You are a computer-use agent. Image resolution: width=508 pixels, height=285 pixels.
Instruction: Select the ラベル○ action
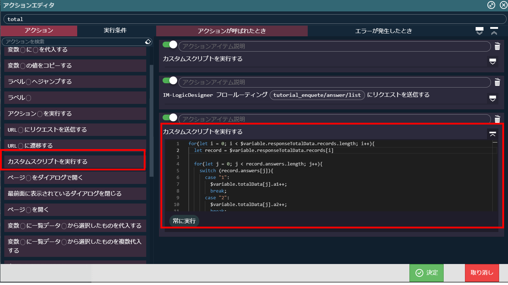tap(75, 97)
